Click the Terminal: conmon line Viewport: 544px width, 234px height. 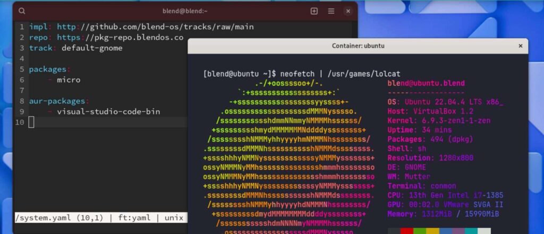[x=422, y=186]
